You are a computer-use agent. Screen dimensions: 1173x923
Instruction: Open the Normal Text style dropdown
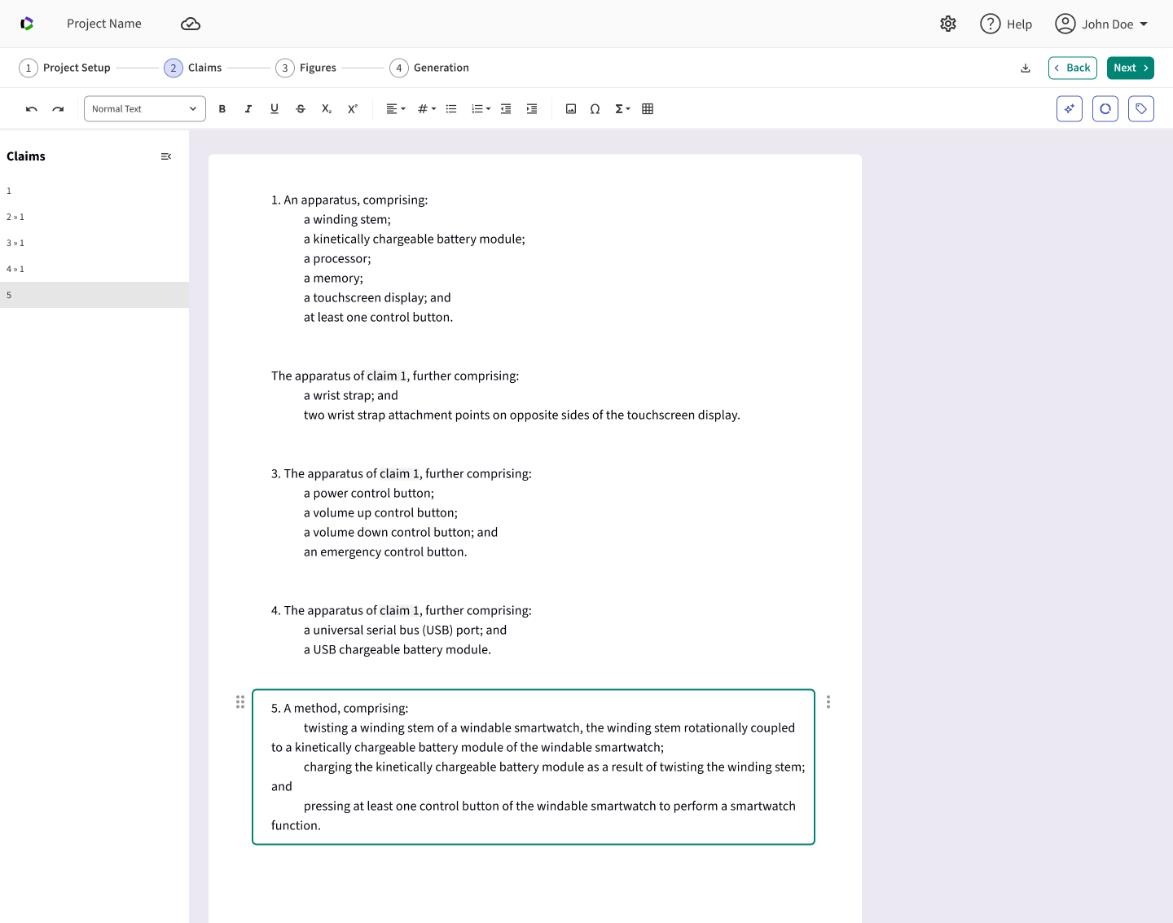pyautogui.click(x=145, y=109)
